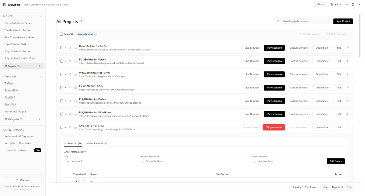Viewport: 365px width, 196px height.
Task: Play scenario for WooCommerce for Perfex
Action: pyautogui.click(x=274, y=74)
